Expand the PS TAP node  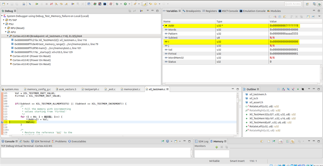[4, 20]
